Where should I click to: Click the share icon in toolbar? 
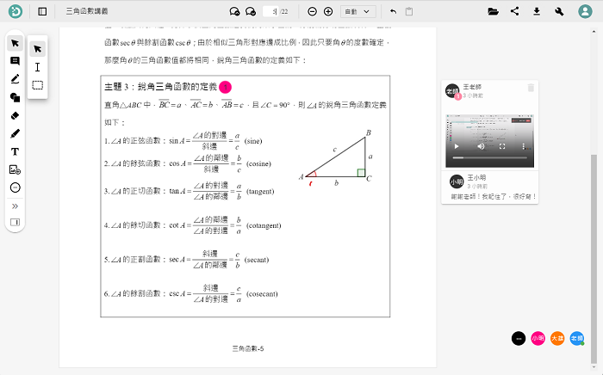tap(515, 12)
